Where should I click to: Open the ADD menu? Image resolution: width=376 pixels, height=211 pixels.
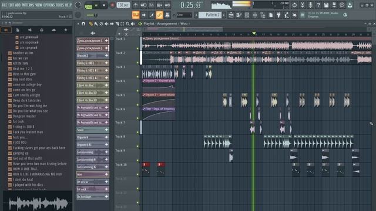[x=18, y=5]
